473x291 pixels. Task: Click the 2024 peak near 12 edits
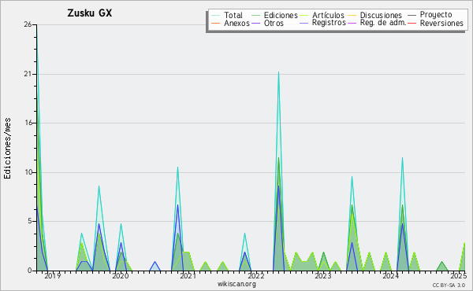click(402, 157)
